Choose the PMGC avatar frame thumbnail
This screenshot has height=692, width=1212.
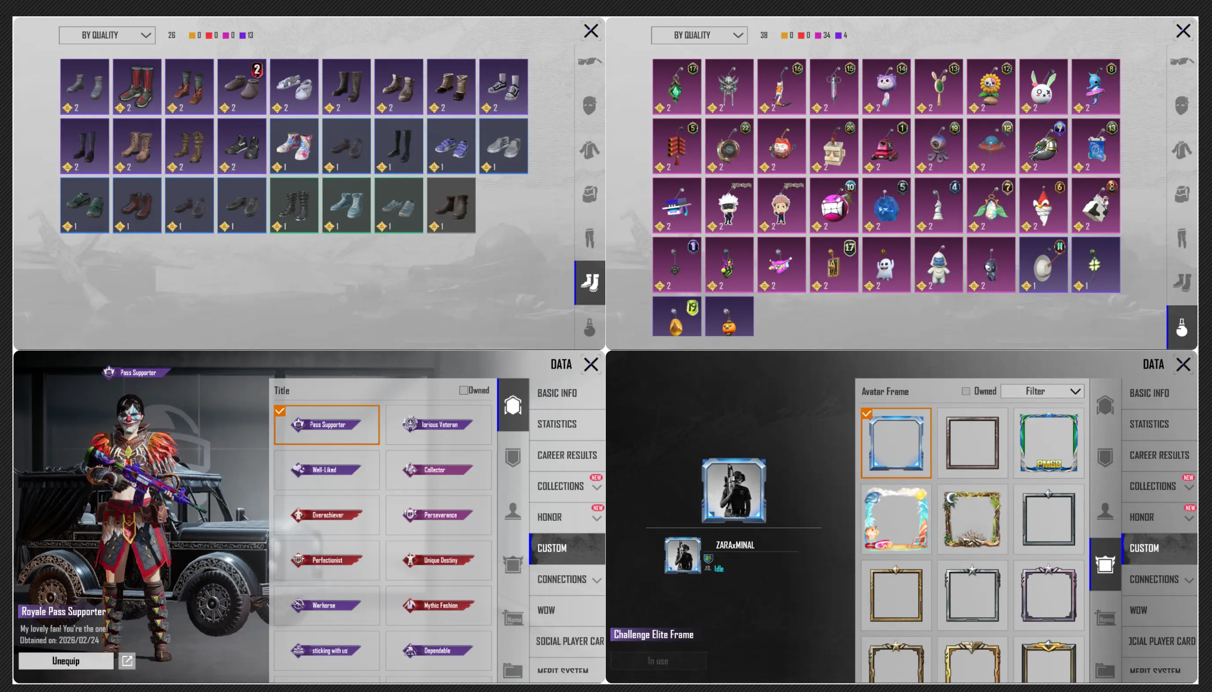click(x=1049, y=443)
